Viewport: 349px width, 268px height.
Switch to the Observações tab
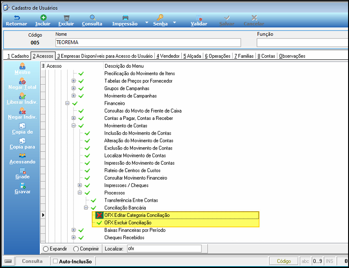point(292,56)
